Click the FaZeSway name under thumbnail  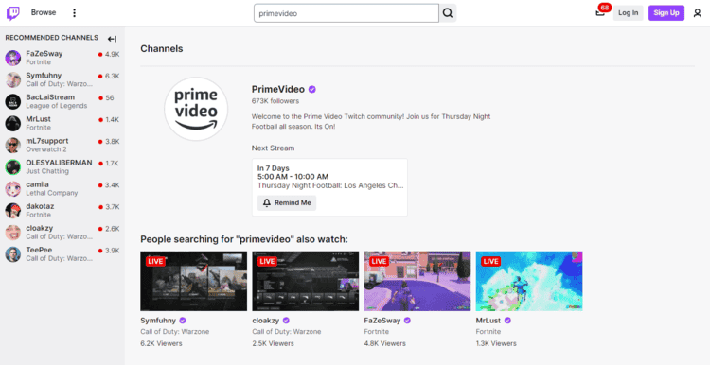382,321
